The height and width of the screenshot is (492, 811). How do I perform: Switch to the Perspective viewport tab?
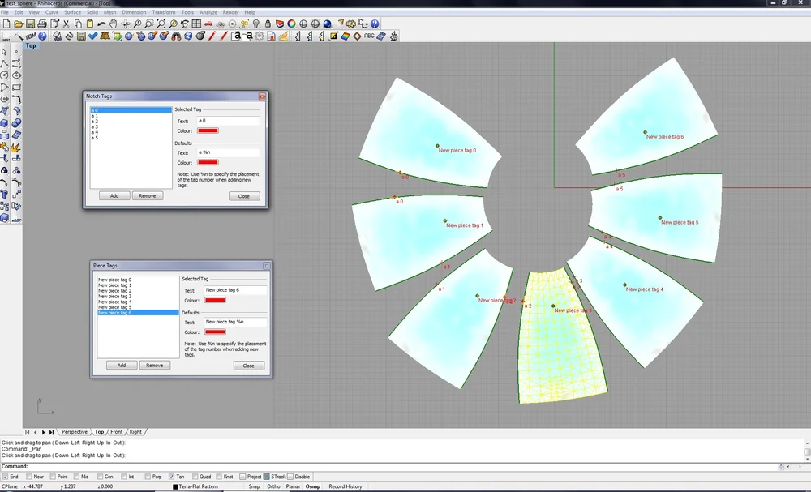point(75,432)
